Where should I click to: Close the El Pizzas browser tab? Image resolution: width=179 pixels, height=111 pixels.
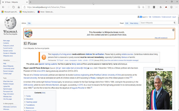(27, 2)
